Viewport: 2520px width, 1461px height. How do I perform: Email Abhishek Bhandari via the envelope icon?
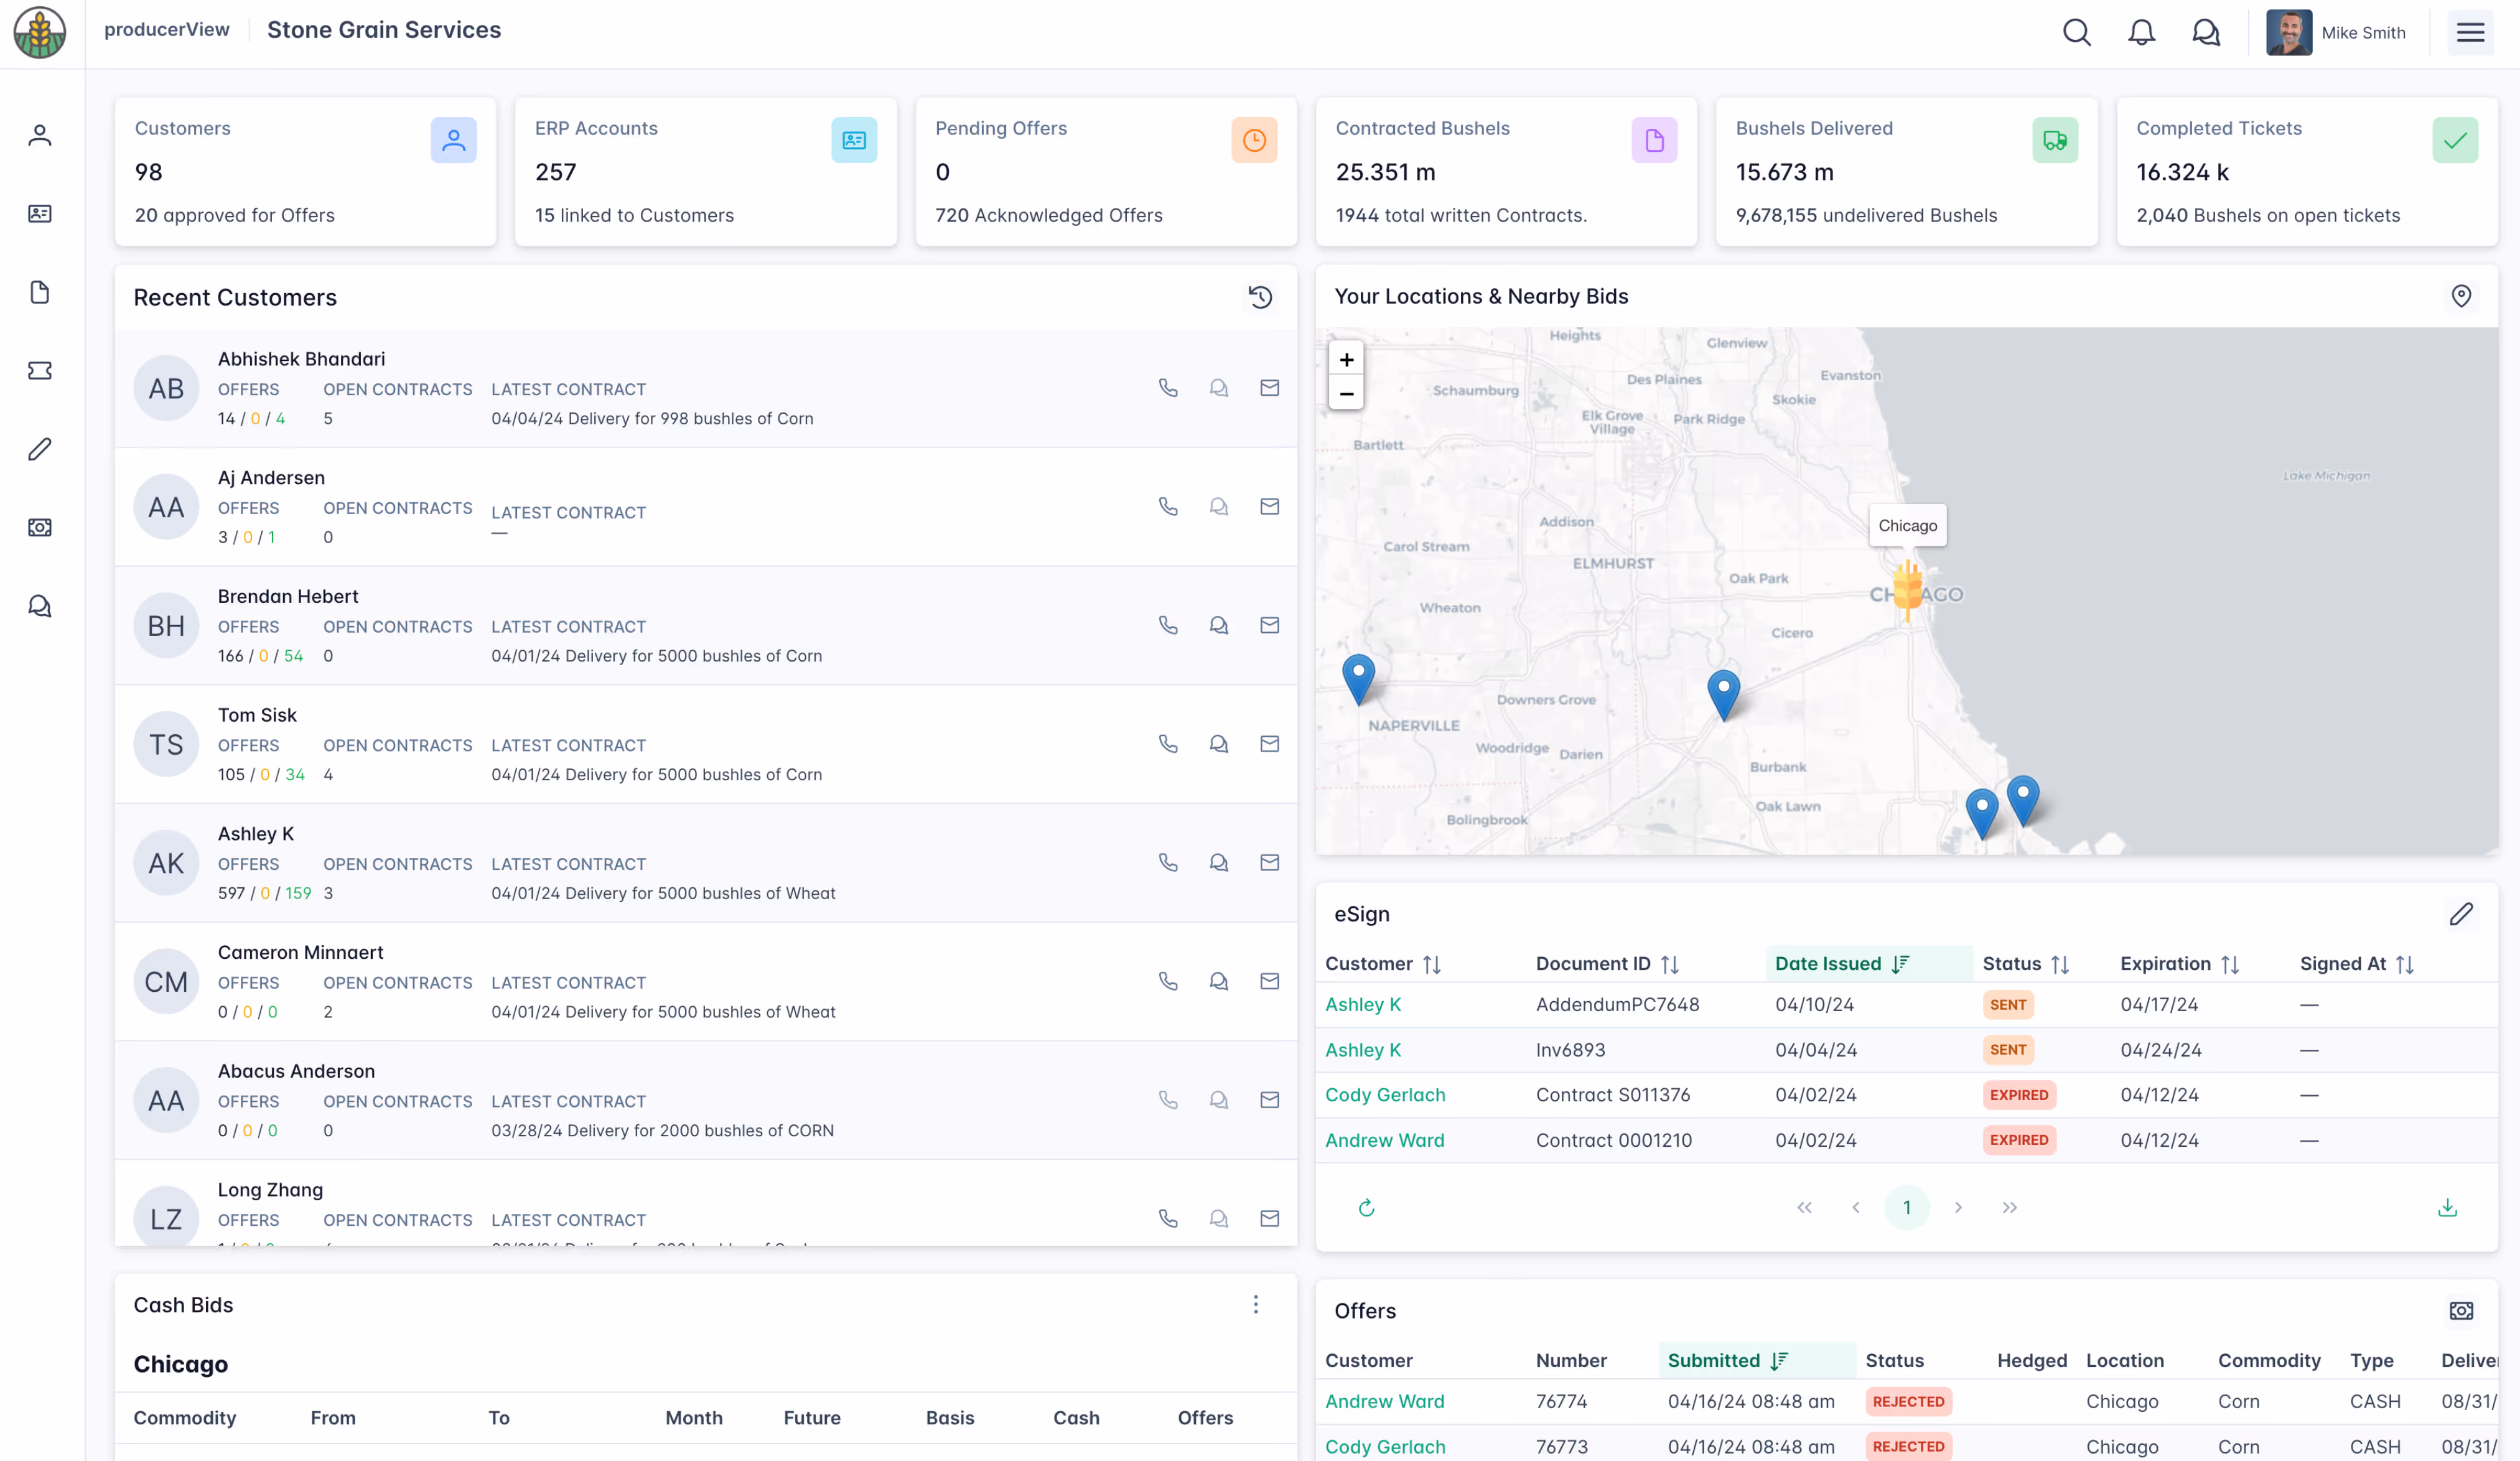click(1269, 388)
